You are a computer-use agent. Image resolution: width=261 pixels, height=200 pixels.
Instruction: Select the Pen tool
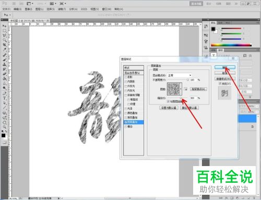(4, 93)
